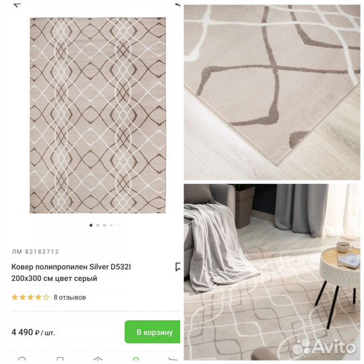Image resolution: width=364 pixels, height=364 pixels.
Task: Open the middle tab in bottom navigation
Action: (98, 359)
